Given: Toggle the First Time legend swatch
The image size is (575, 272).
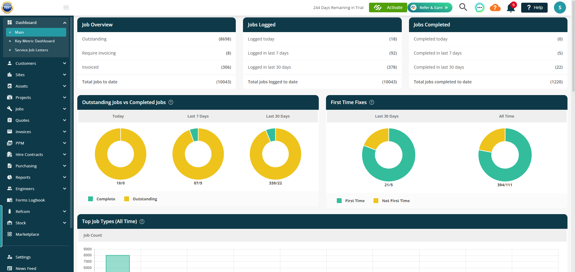Looking at the screenshot, I should 339,201.
